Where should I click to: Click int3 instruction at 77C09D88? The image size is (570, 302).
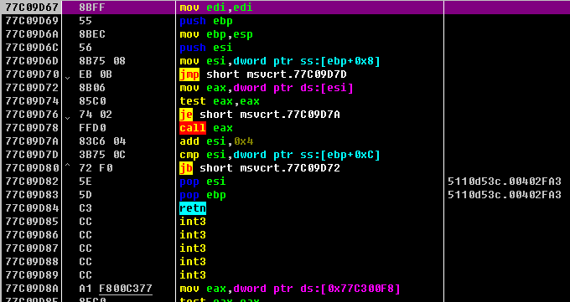click(x=193, y=263)
